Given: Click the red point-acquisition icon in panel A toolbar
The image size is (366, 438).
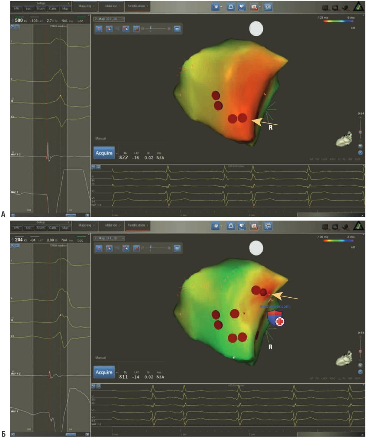Looking at the screenshot, I should [x=99, y=29].
